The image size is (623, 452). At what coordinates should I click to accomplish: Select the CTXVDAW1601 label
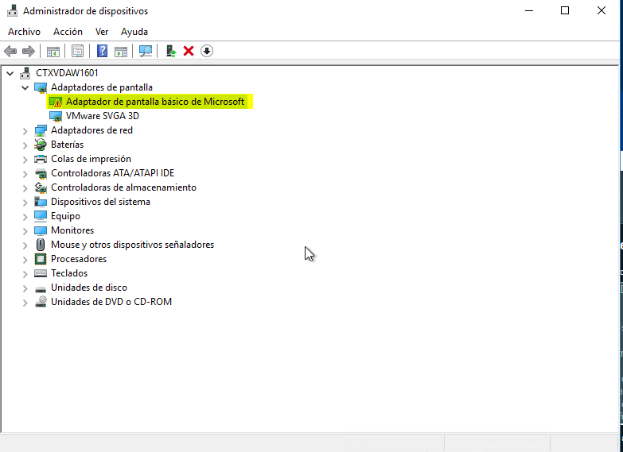(x=67, y=73)
